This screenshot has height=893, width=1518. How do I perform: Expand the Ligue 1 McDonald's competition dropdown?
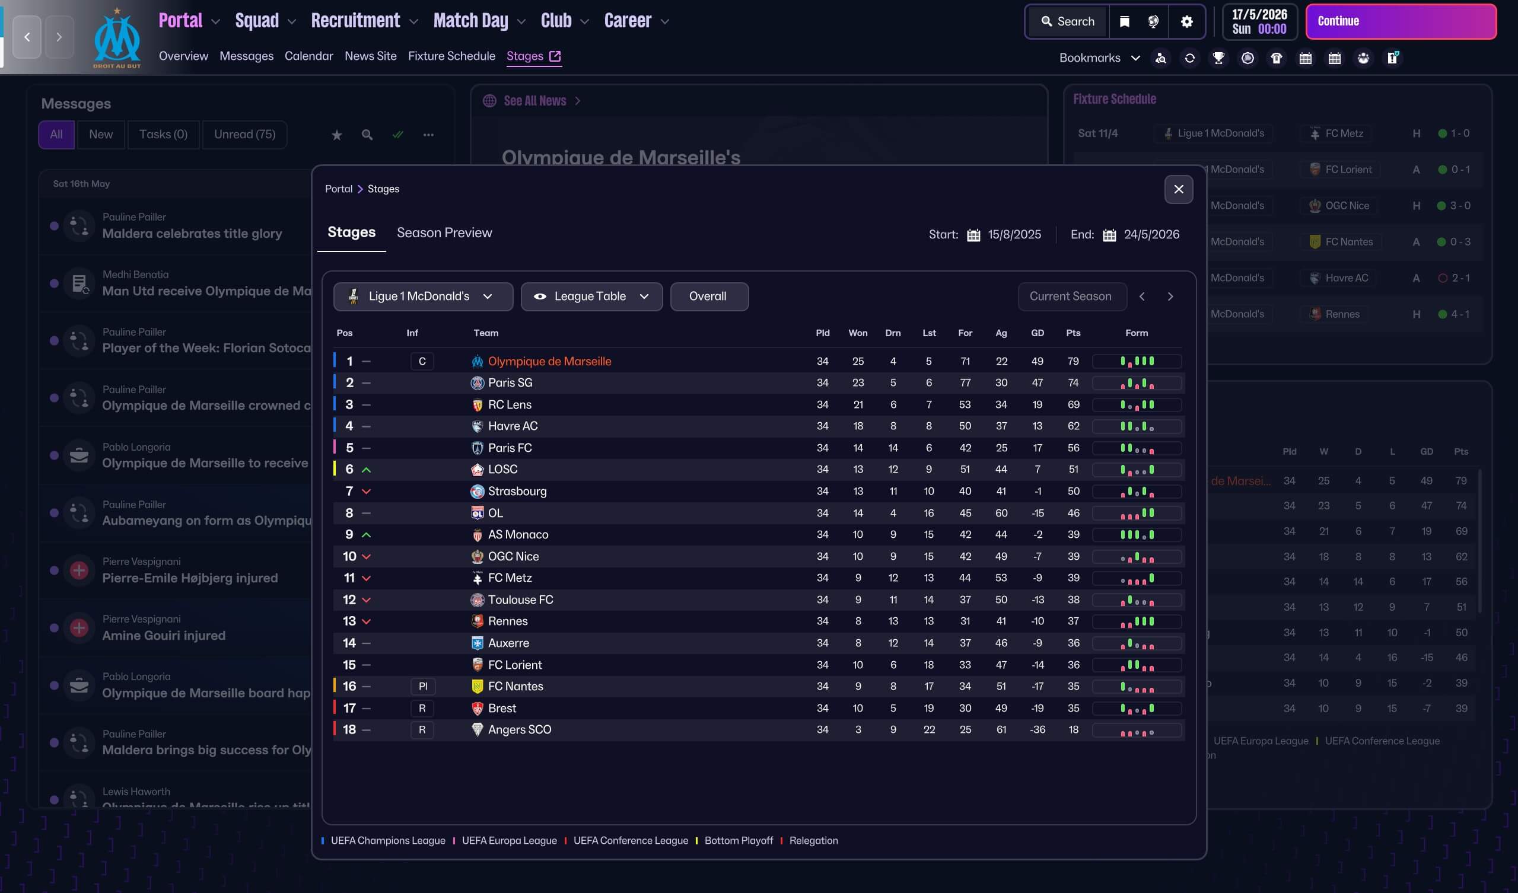422,296
